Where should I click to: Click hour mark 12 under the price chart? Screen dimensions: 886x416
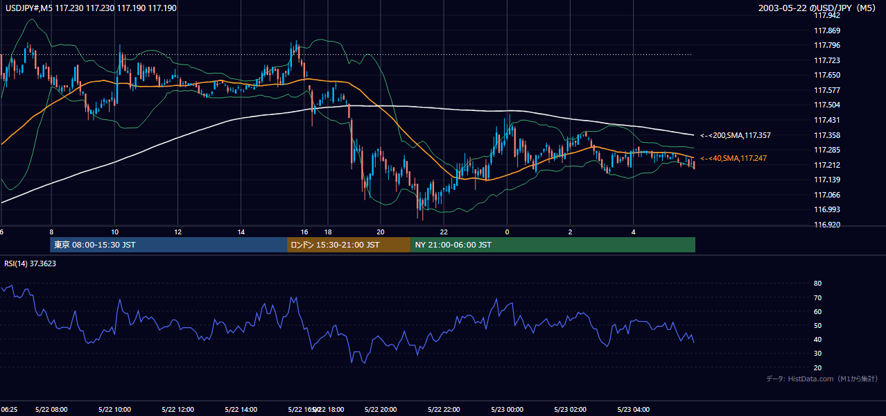(x=177, y=232)
